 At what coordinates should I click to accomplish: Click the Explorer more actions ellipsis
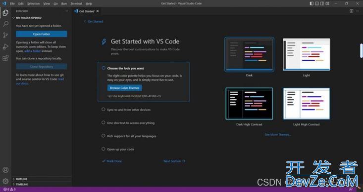coord(66,11)
